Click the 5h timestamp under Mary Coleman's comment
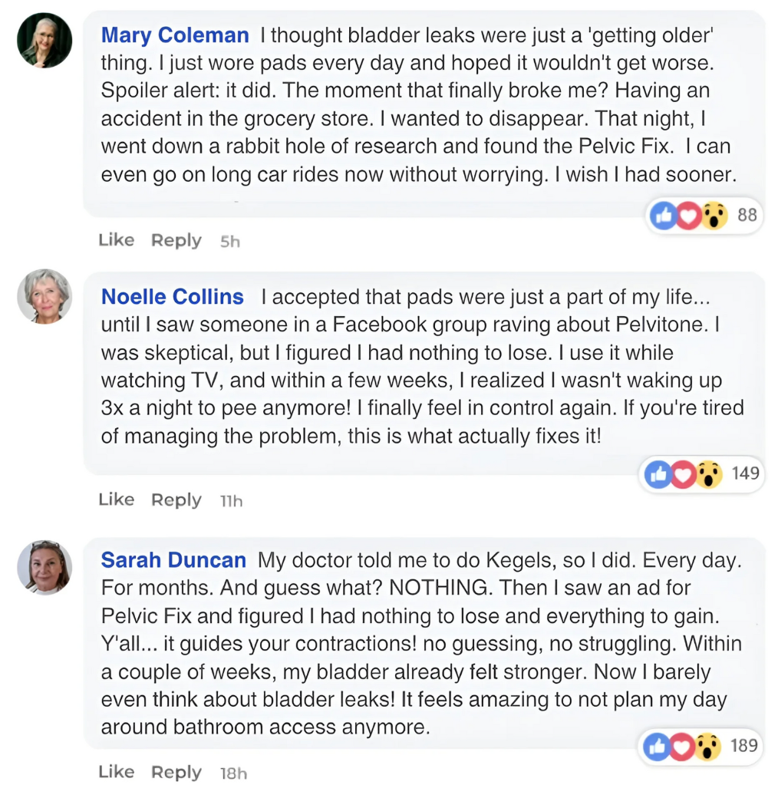 click(230, 241)
